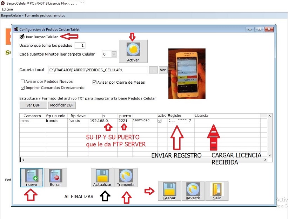Screen dimensions: 288x219
Task: Click the configuration dialog title icon
Action: [x=16, y=29]
